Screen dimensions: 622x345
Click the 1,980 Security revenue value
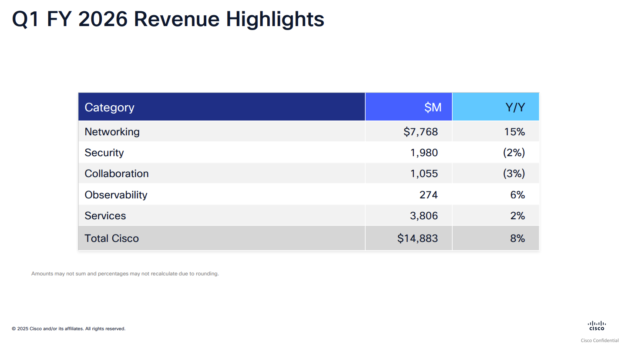point(424,153)
